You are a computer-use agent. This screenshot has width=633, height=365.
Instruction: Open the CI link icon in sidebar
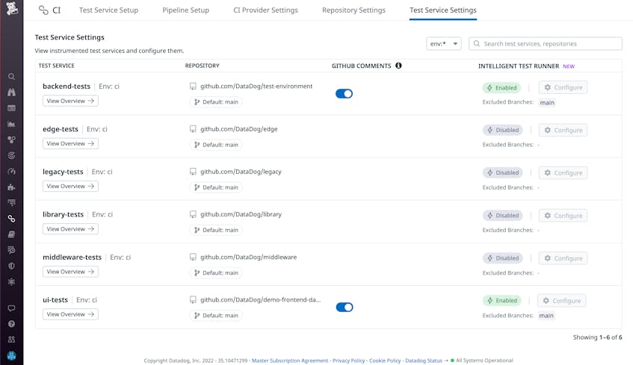[11, 219]
